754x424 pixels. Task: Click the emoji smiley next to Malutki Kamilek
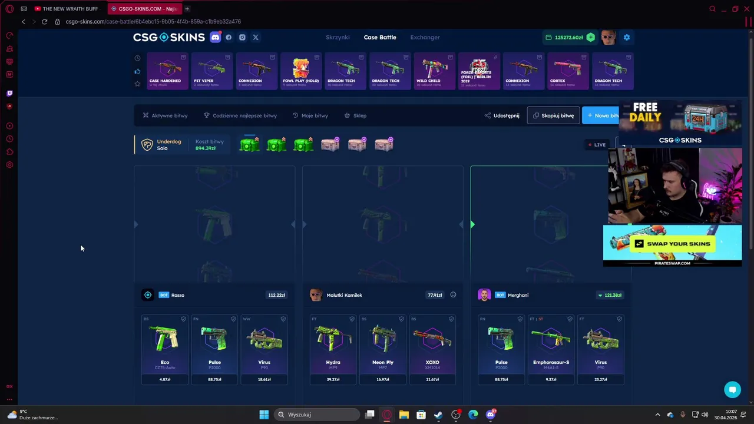(x=453, y=294)
